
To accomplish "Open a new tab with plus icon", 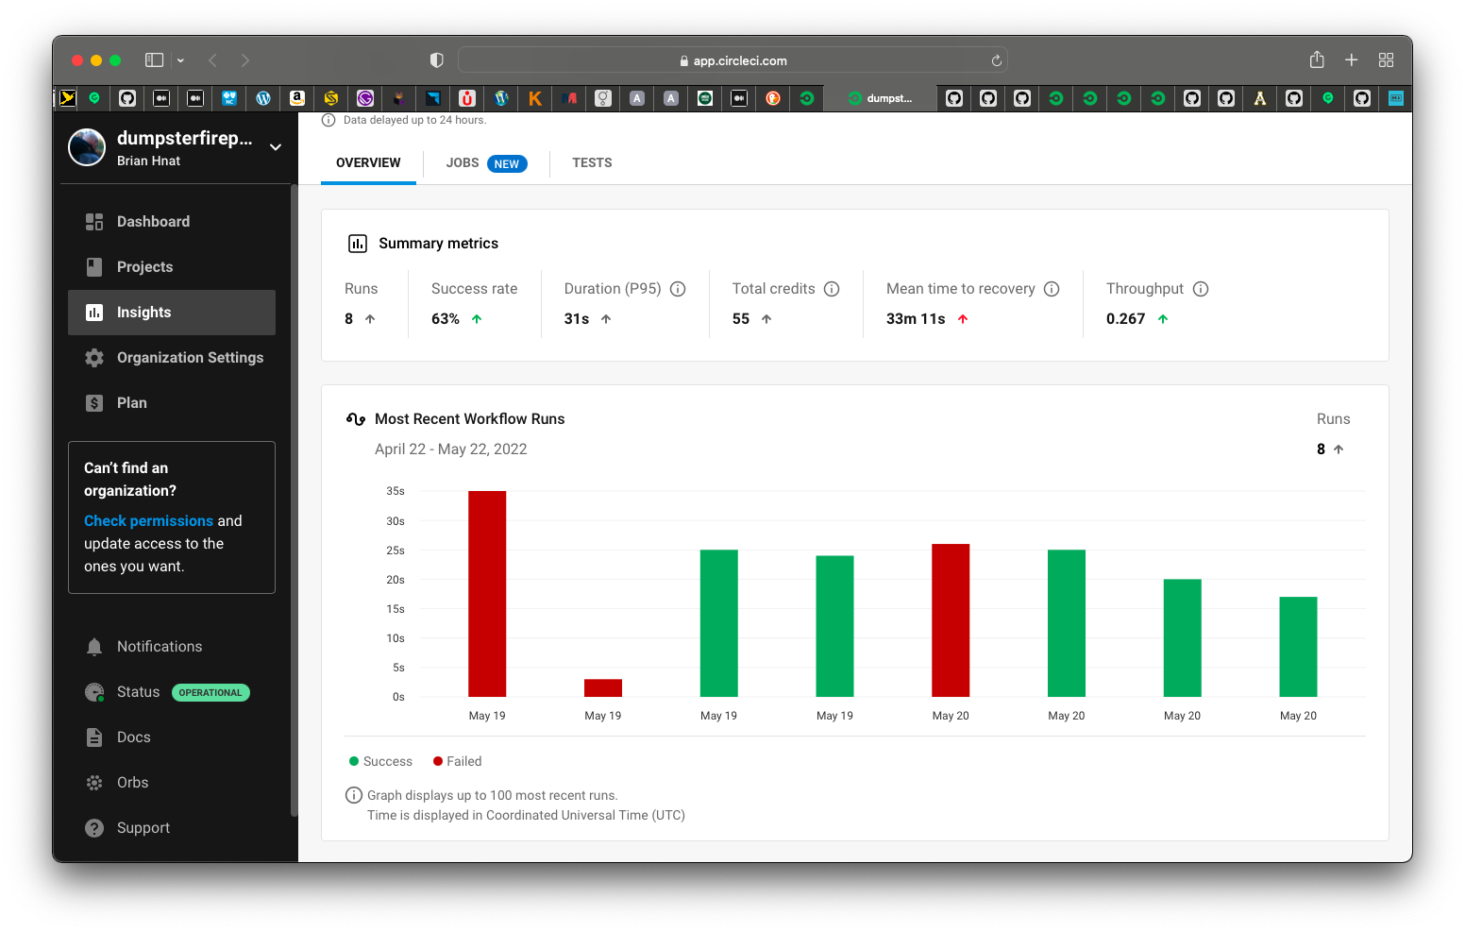I will click(1352, 60).
